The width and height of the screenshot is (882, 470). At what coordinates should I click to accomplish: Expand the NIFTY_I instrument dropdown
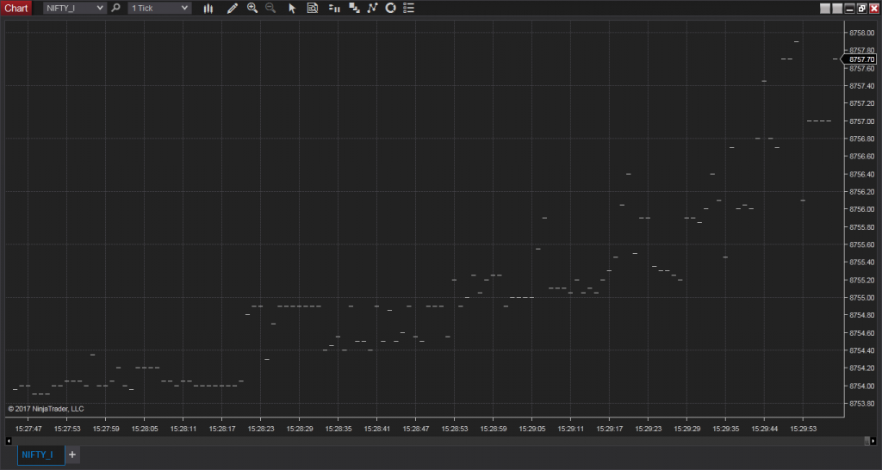pos(101,8)
